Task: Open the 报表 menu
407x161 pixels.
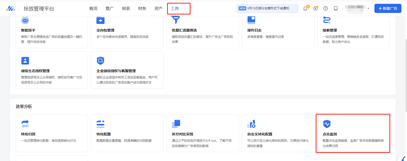Action: click(126, 8)
